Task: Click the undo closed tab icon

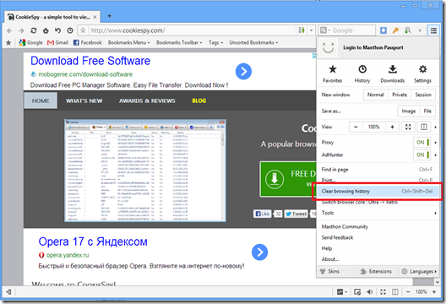Action: [x=57, y=30]
